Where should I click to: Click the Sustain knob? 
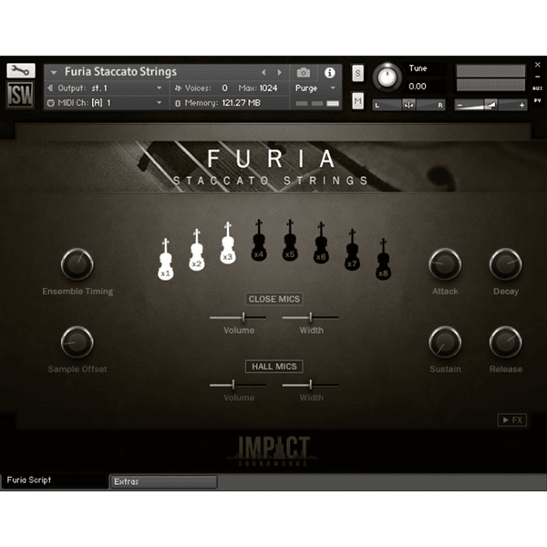[x=445, y=342]
